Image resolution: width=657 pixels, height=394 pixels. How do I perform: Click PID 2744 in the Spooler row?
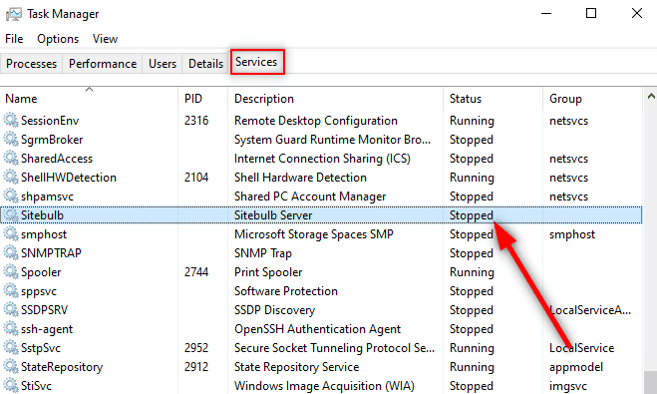pos(196,272)
